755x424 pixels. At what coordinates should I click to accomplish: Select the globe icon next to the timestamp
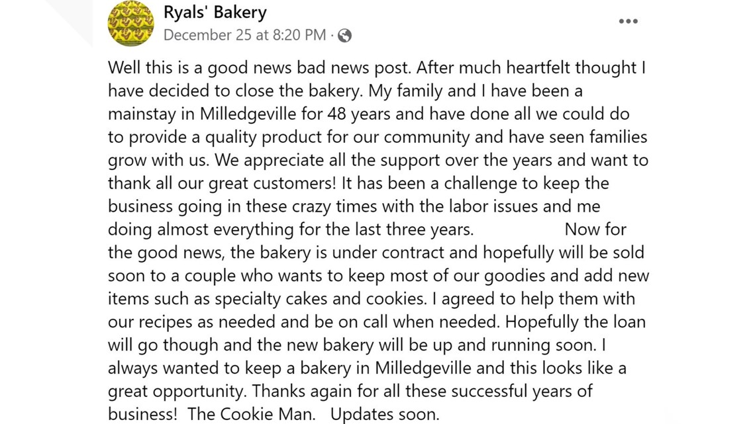[346, 35]
